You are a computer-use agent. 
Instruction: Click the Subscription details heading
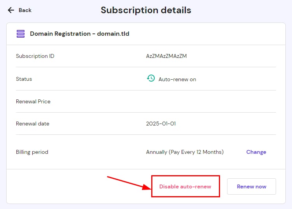146,10
